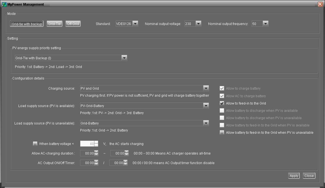This screenshot has height=188, width=325.
Task: Increase the AC Output ON timer value
Action: coord(96,161)
